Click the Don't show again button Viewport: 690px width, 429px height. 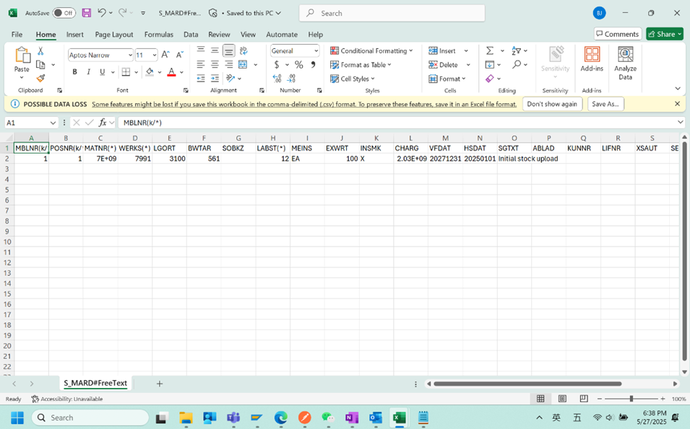point(552,104)
